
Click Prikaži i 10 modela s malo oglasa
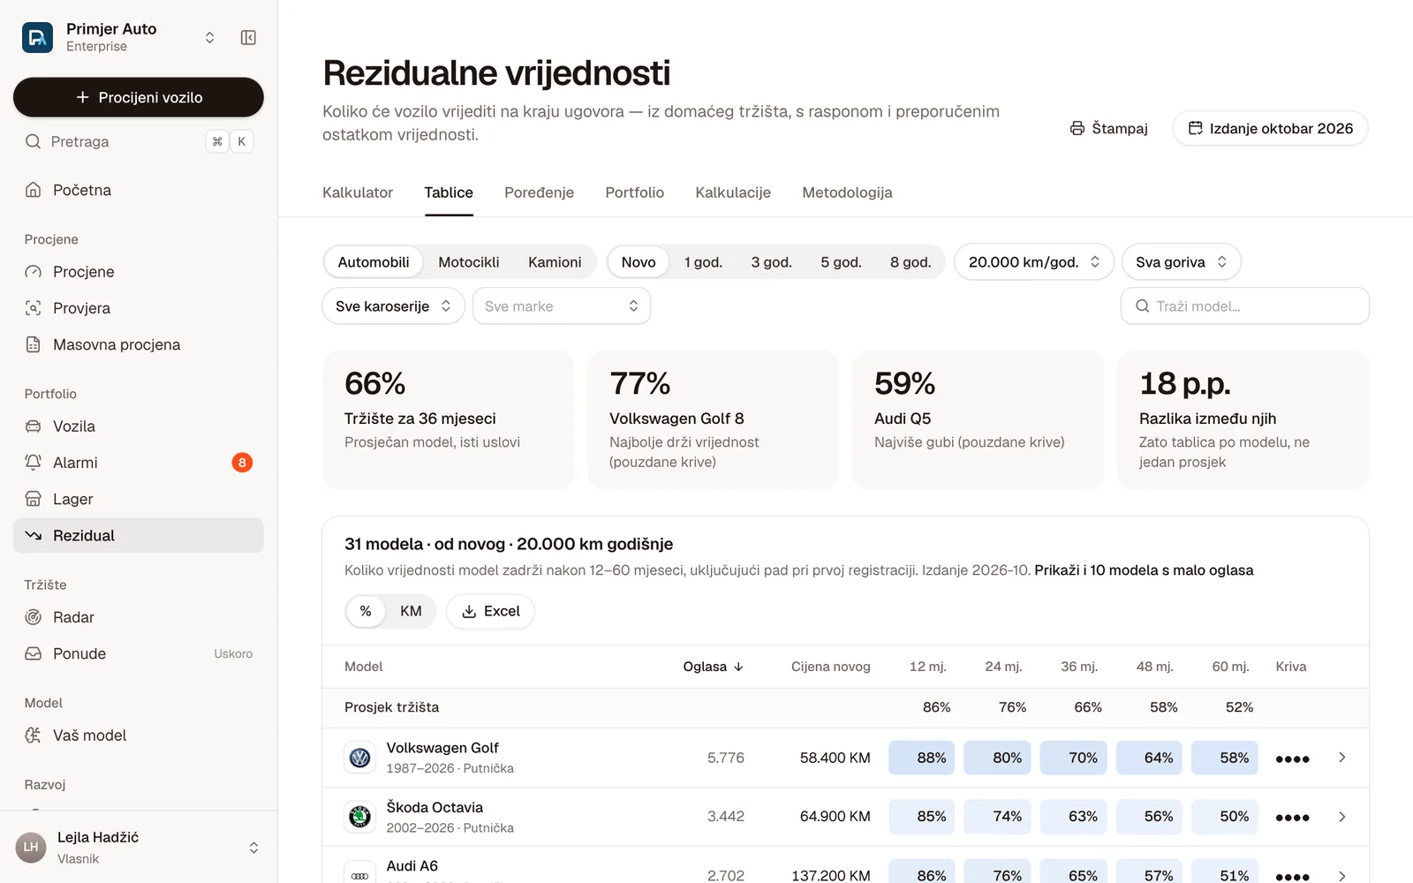[x=1144, y=570]
